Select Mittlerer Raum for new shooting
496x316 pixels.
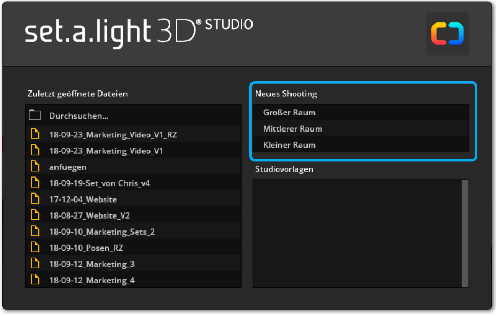(x=293, y=128)
